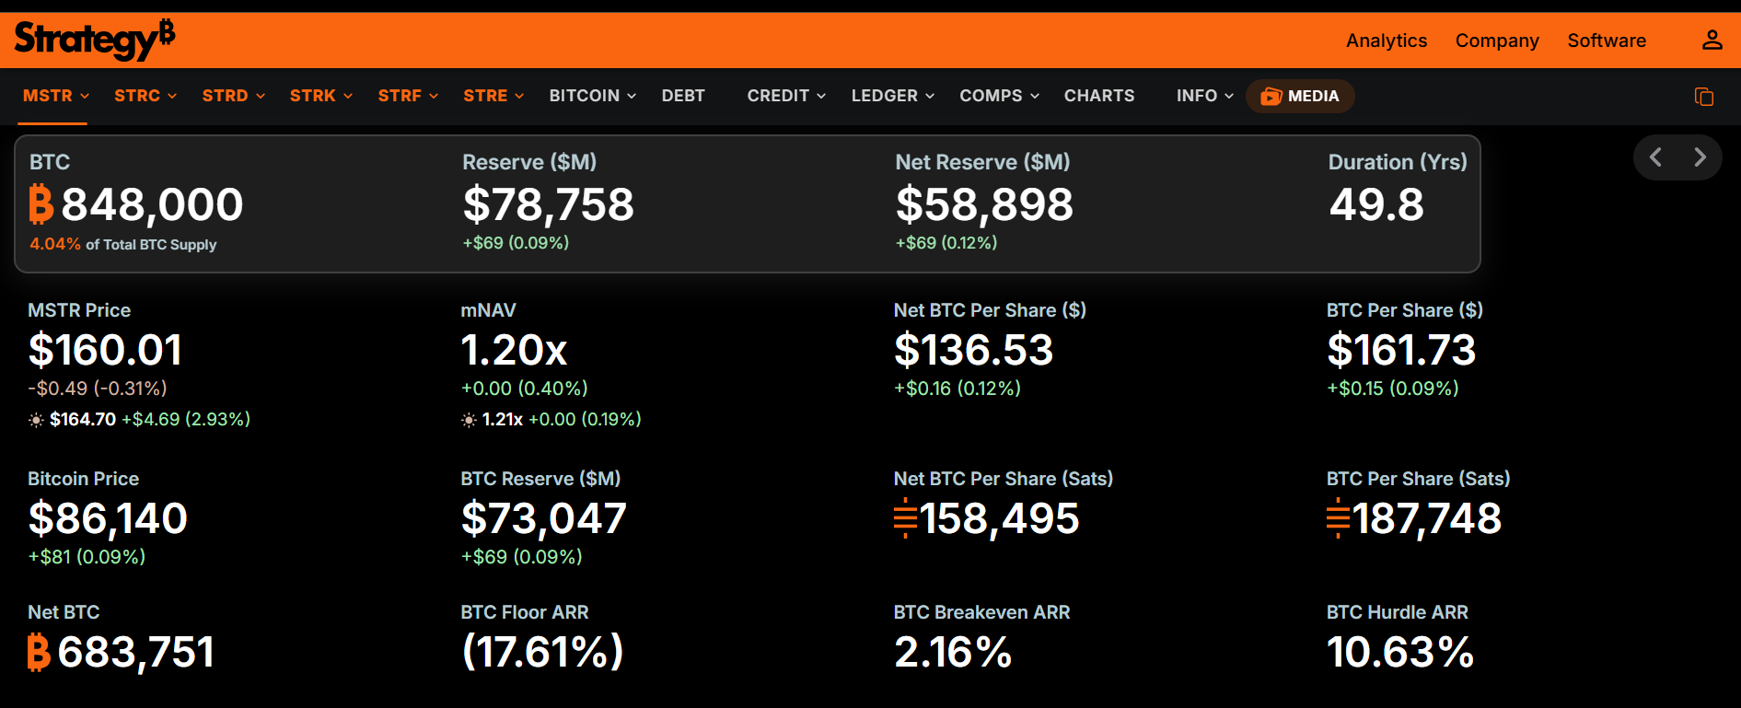
Task: Open the LEDGER menu
Action: point(893,96)
